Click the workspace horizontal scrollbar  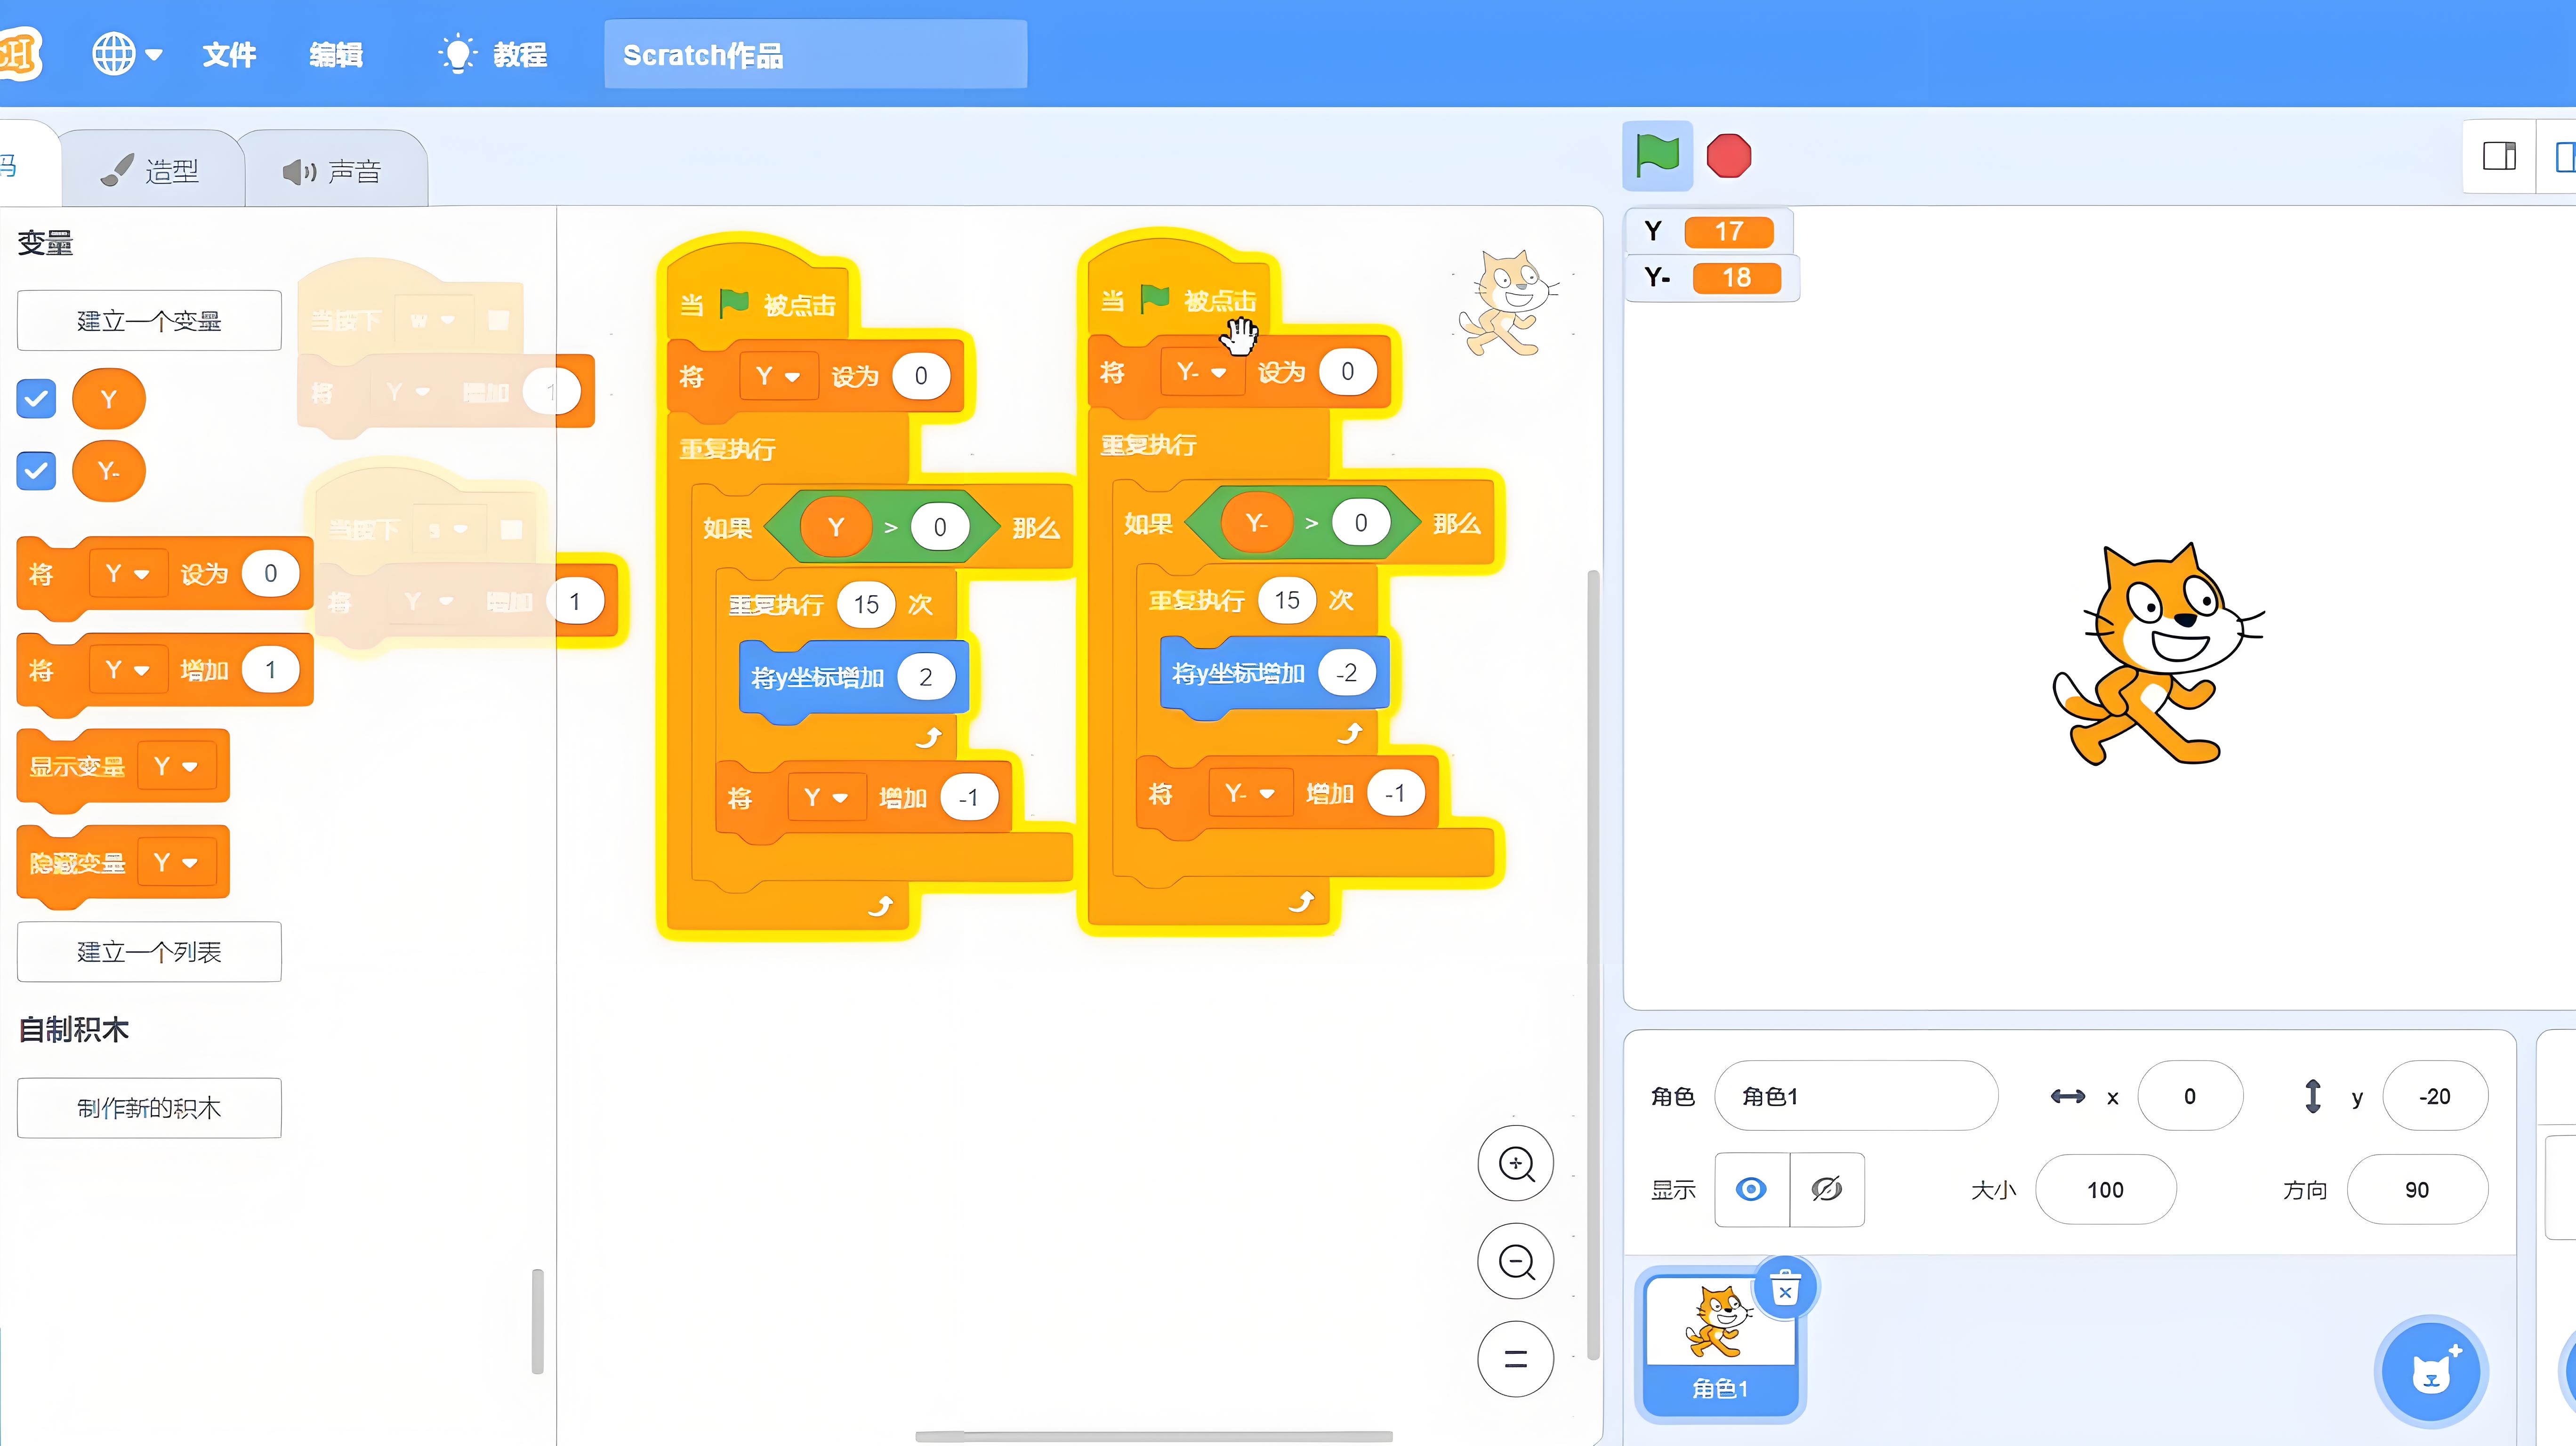(x=1154, y=1437)
